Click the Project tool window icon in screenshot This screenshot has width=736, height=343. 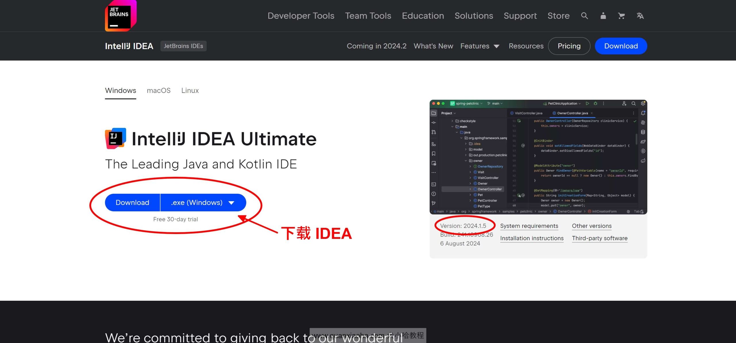(x=434, y=113)
